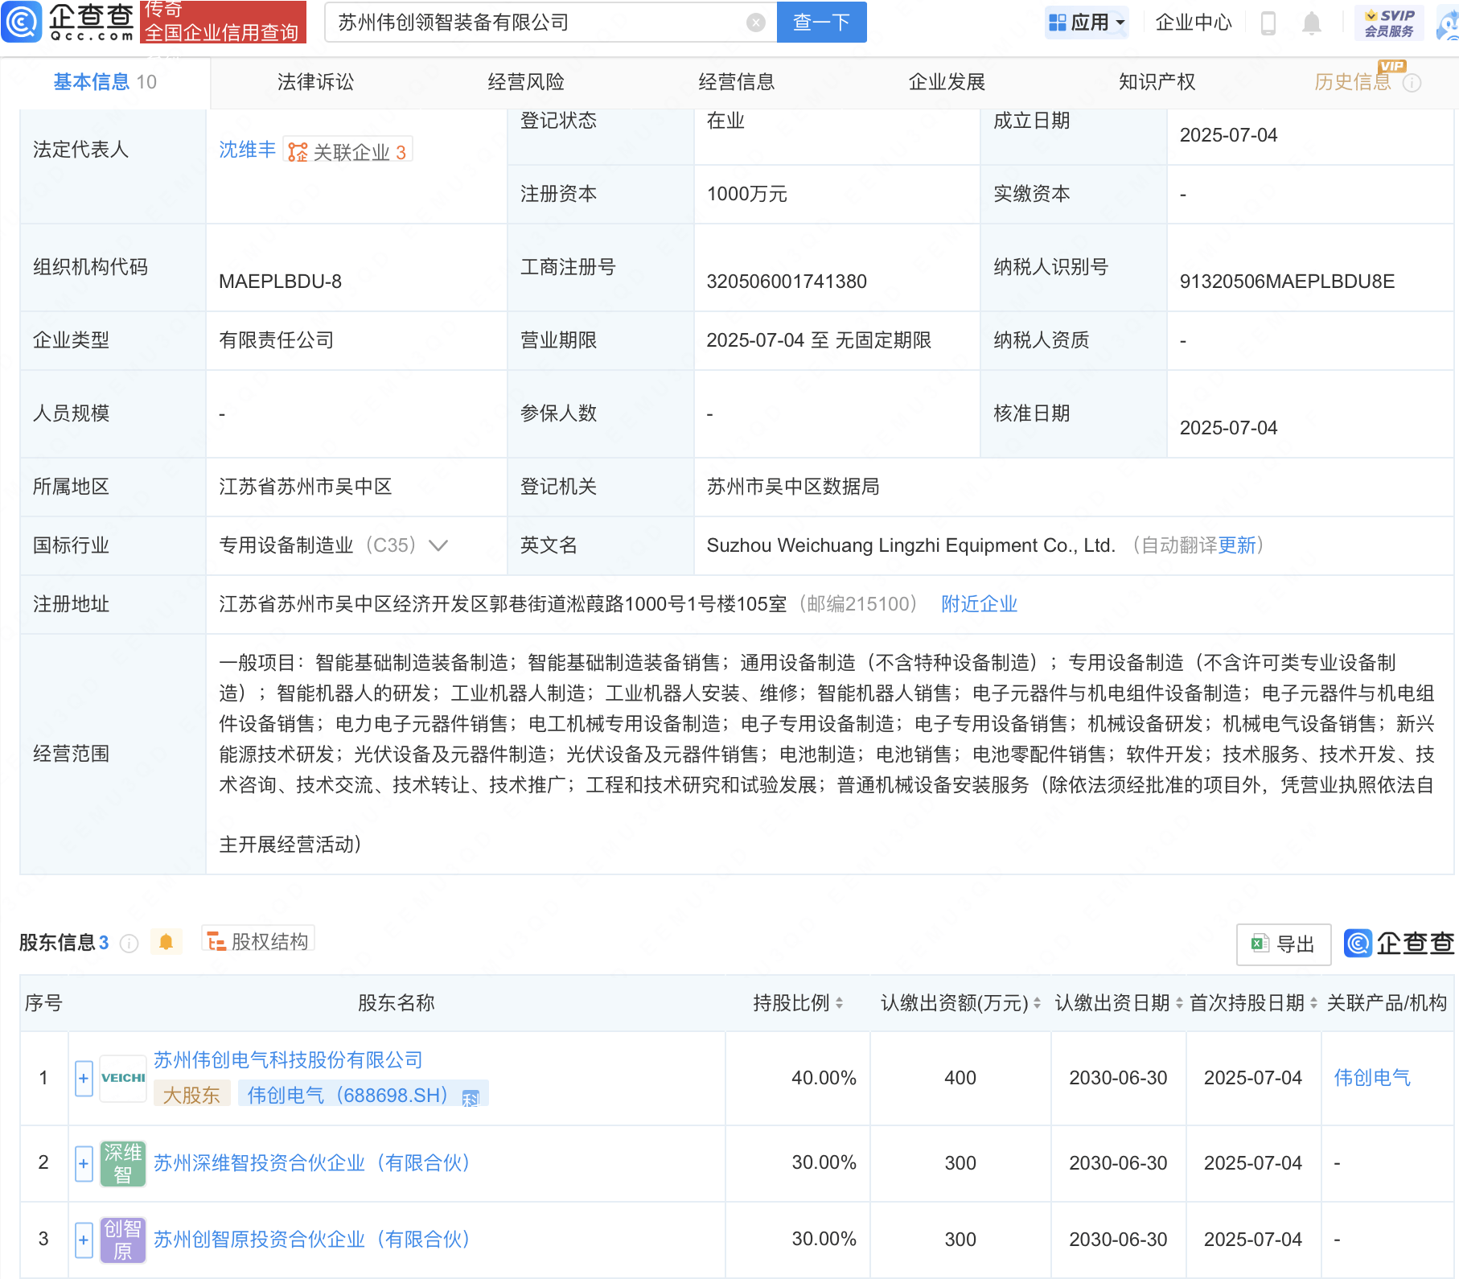The width and height of the screenshot is (1459, 1279).
Task: Click the VEICHI shareholder logo
Action: (x=123, y=1078)
